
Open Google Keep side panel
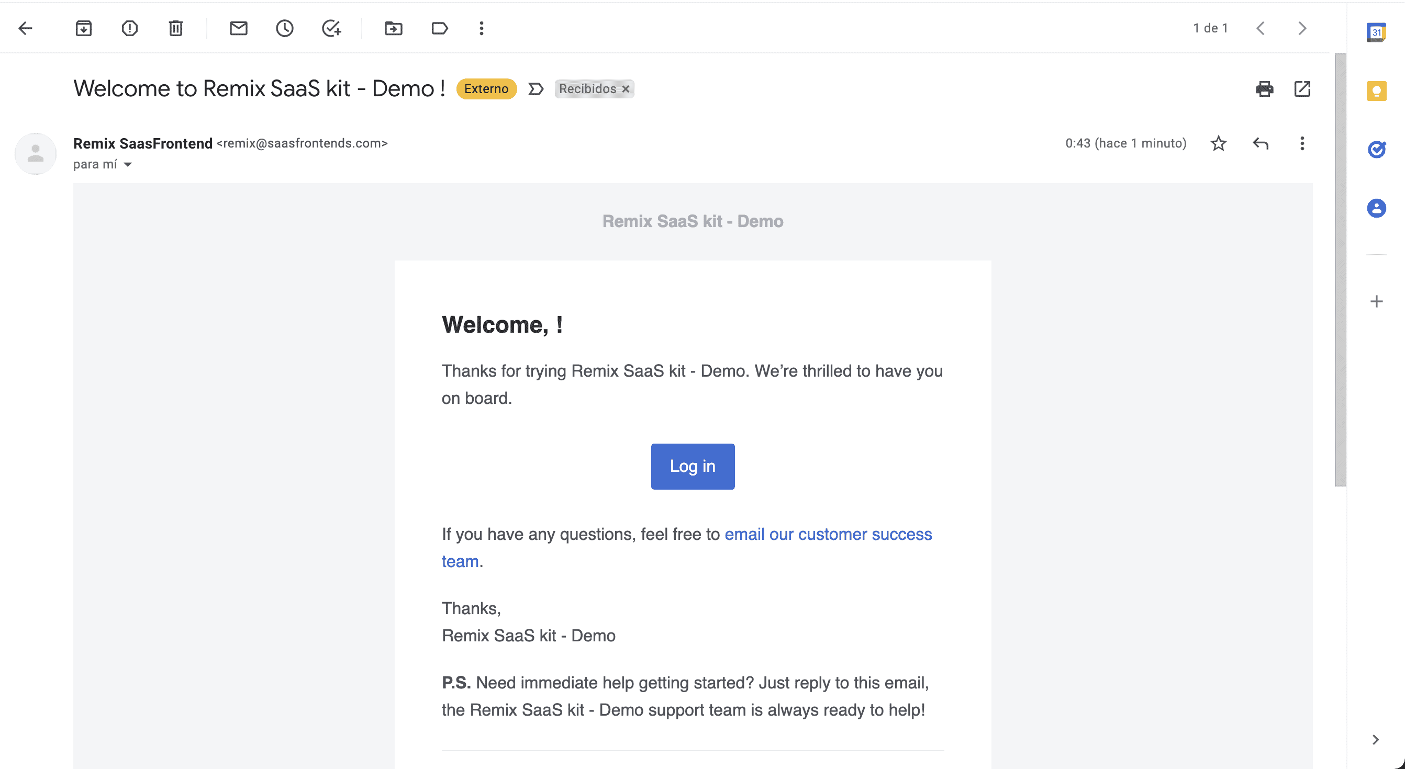pos(1376,91)
